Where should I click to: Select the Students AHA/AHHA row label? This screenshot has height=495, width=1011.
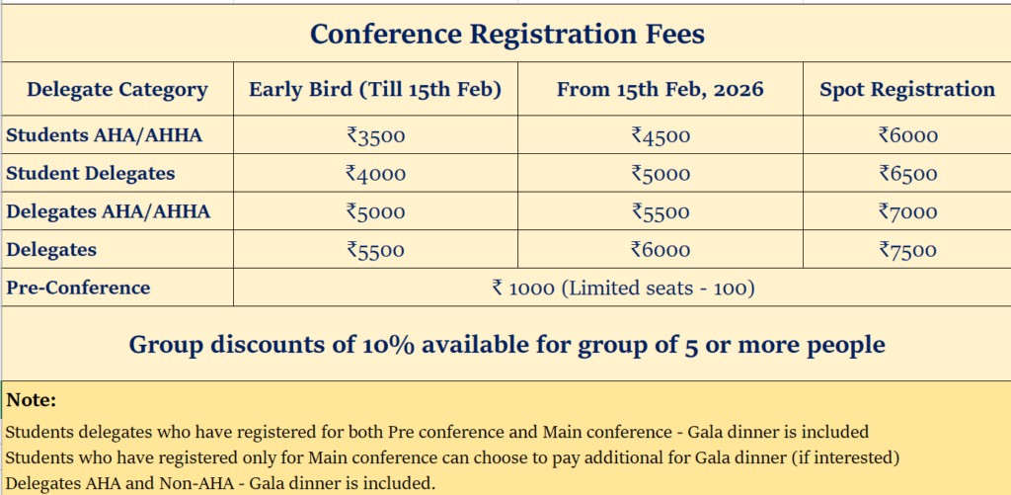coord(105,135)
